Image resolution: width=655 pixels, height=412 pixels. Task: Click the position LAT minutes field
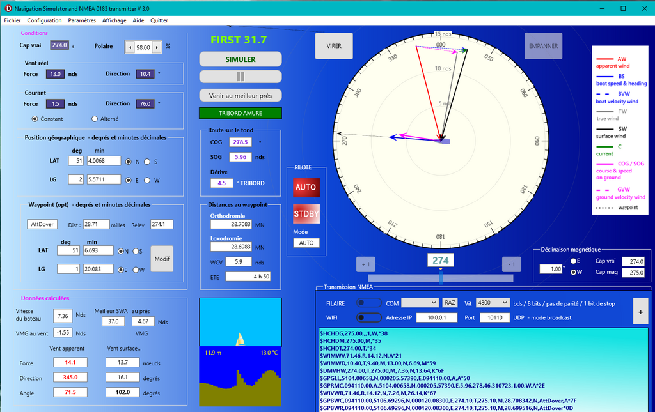click(x=104, y=160)
